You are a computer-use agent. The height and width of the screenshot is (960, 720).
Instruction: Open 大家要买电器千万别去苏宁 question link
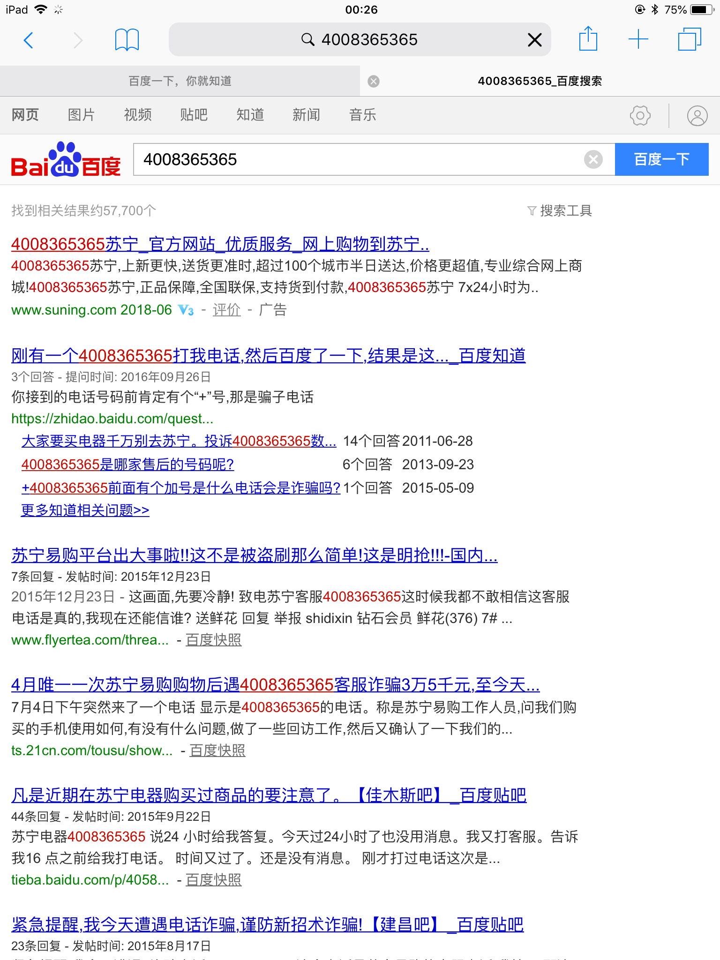click(179, 441)
